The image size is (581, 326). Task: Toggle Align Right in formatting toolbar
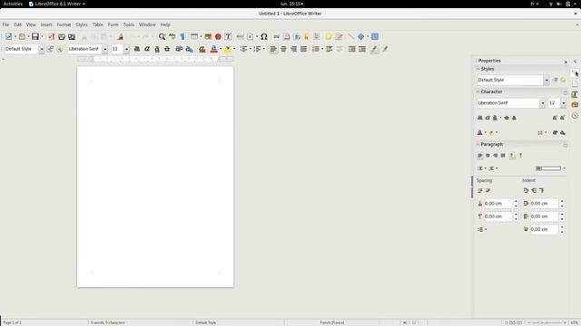click(x=293, y=49)
